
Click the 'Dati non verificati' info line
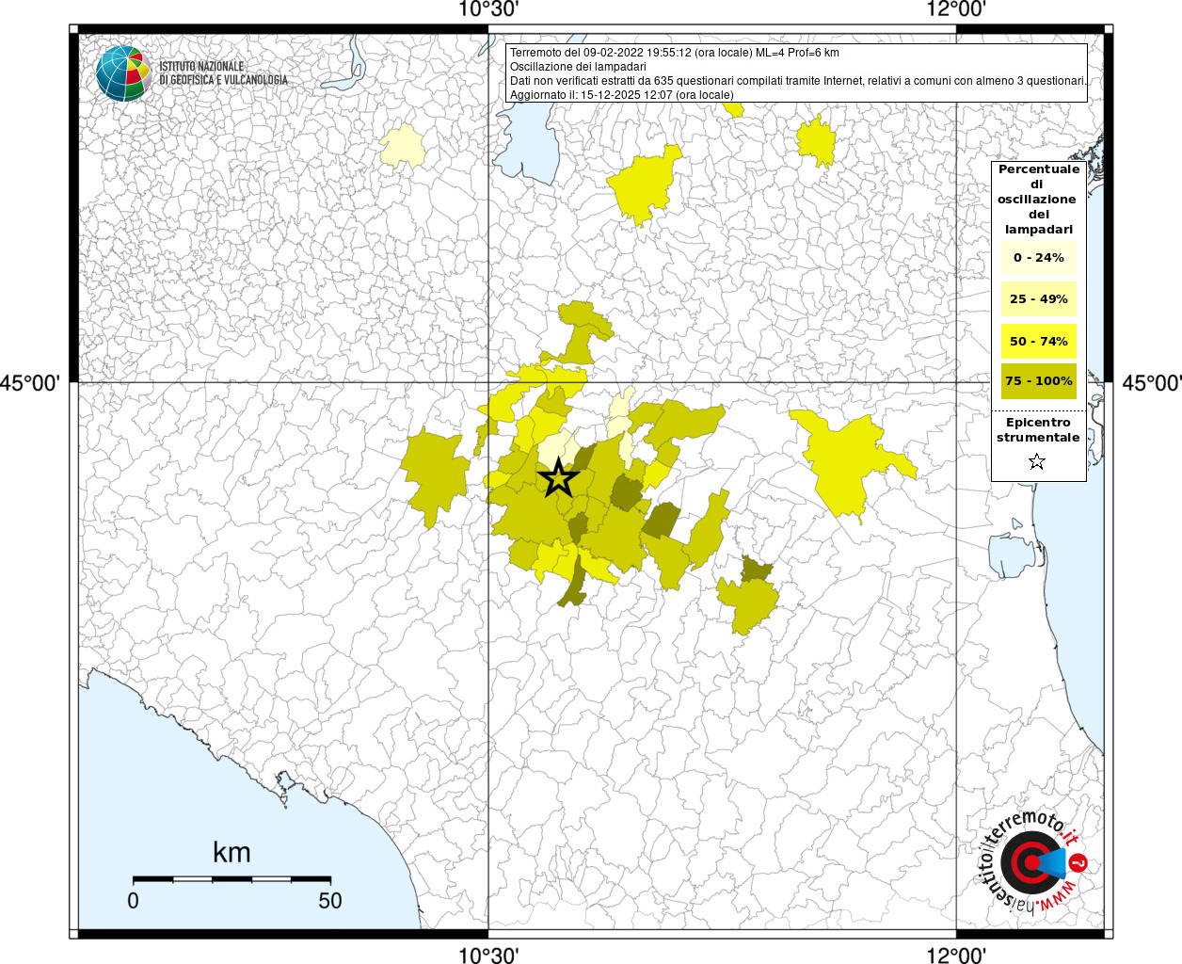(x=798, y=81)
